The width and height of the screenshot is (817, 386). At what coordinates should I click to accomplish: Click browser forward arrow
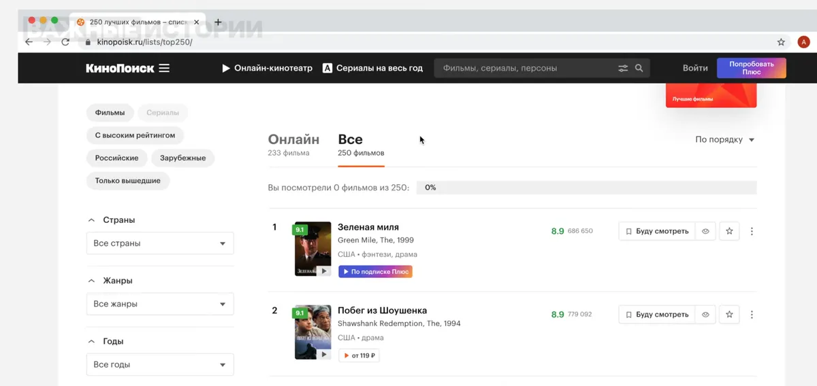click(47, 42)
